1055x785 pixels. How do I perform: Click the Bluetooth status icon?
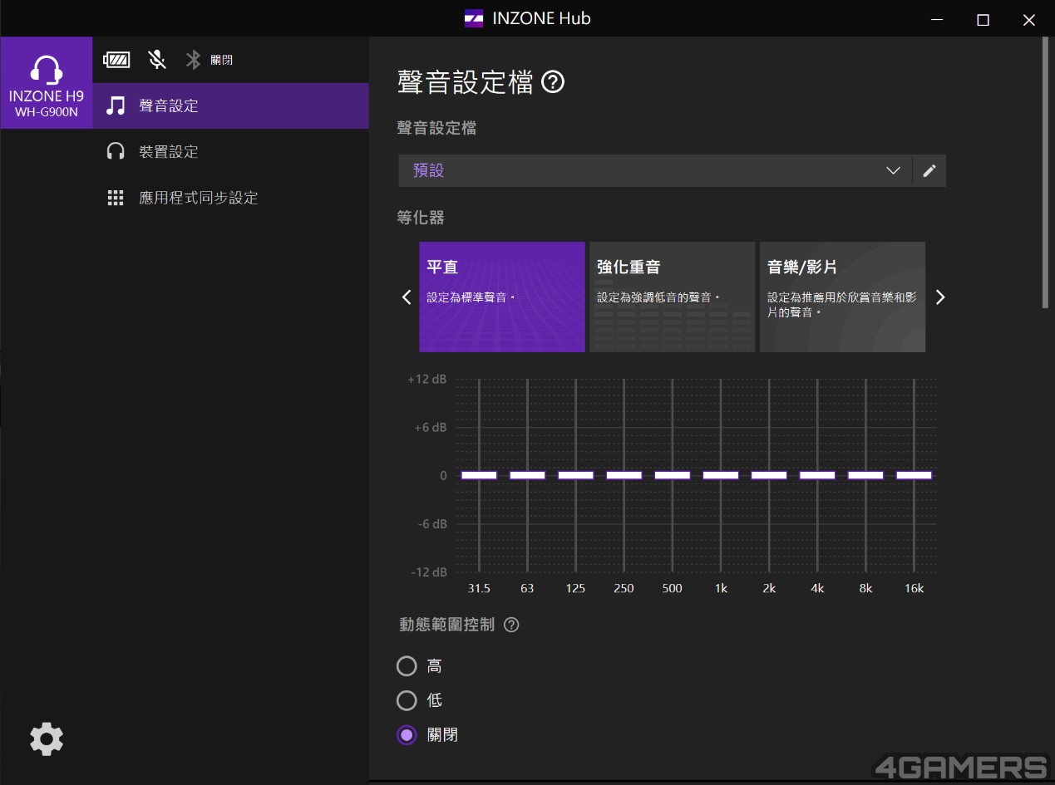tap(193, 60)
